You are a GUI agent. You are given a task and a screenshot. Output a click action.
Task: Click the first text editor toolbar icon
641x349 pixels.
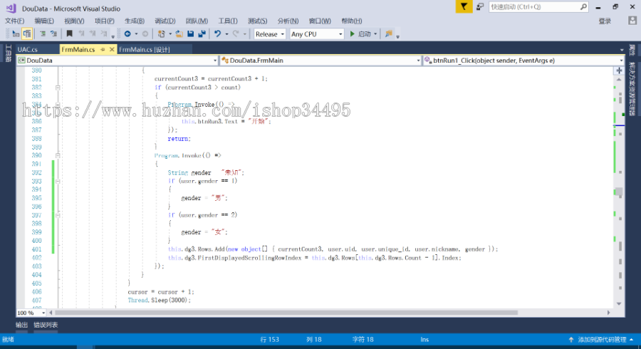coord(16,34)
